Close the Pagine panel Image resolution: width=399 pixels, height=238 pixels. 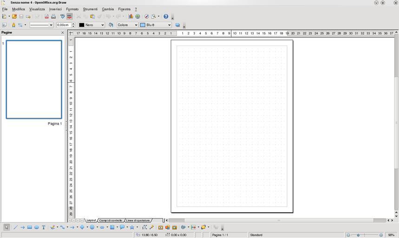tap(63, 33)
